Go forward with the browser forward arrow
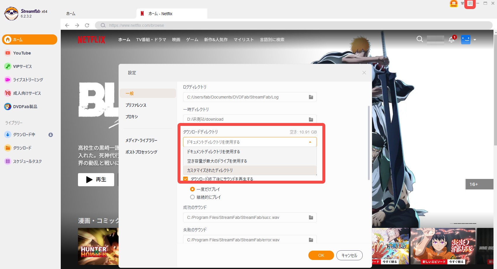The height and width of the screenshot is (269, 497). coord(77,25)
